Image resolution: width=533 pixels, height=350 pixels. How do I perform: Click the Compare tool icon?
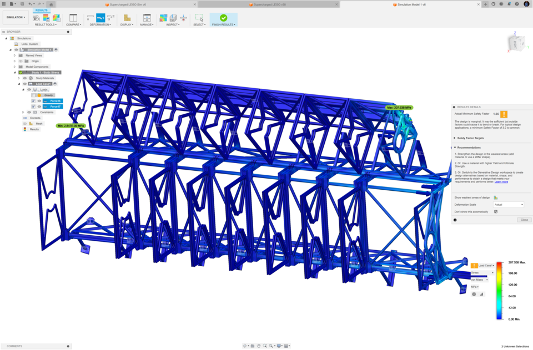(x=73, y=18)
